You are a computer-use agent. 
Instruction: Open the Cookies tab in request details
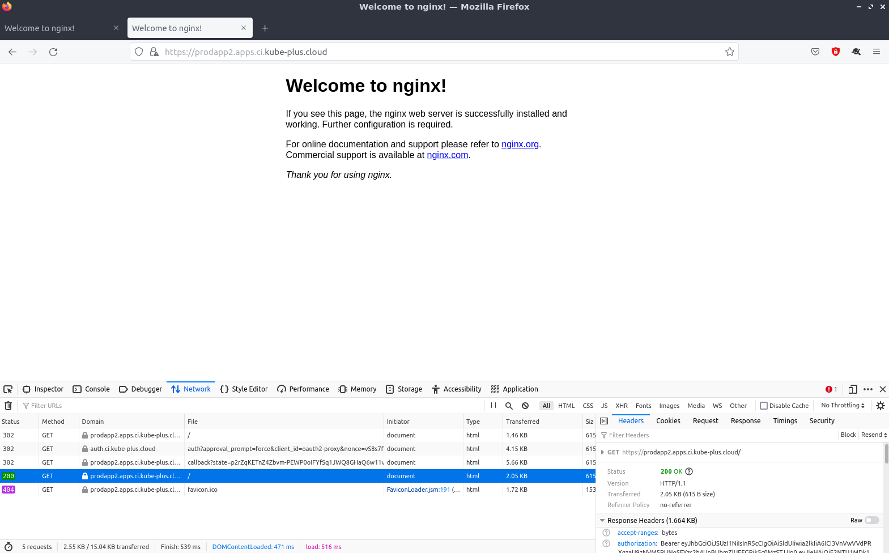click(668, 421)
